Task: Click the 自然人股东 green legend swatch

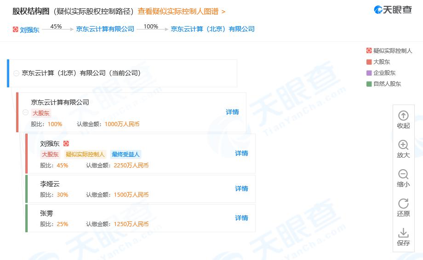Action: click(369, 84)
